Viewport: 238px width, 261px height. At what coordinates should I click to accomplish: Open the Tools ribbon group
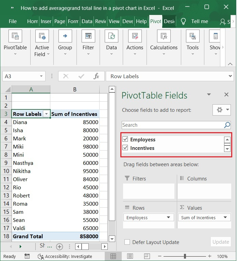click(192, 42)
